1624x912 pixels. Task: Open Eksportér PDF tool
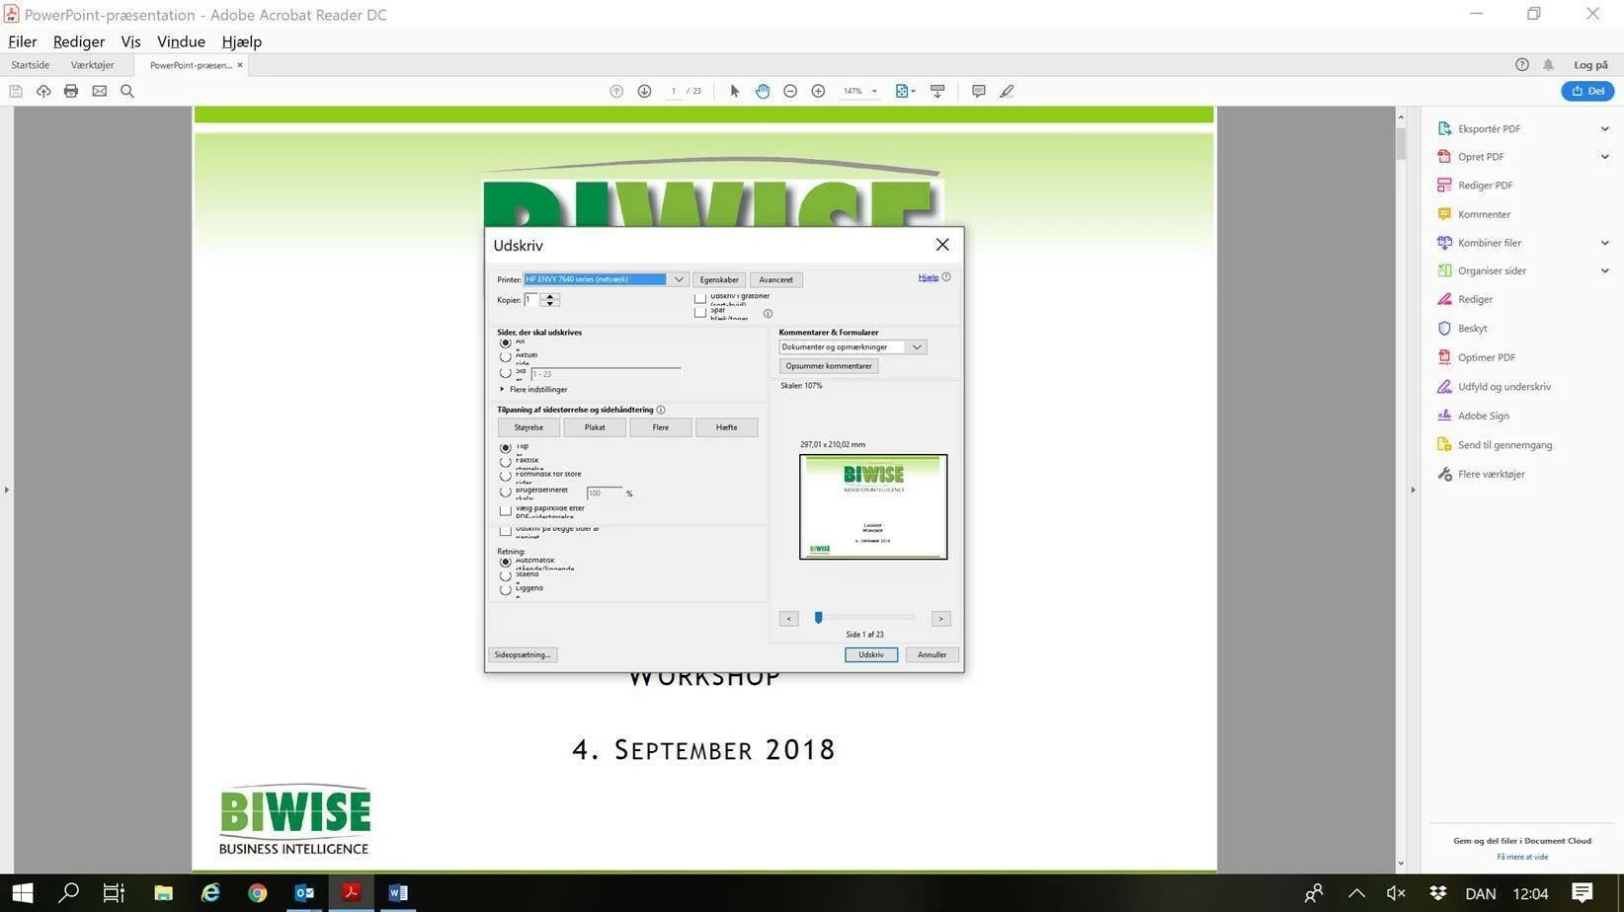tap(1488, 128)
